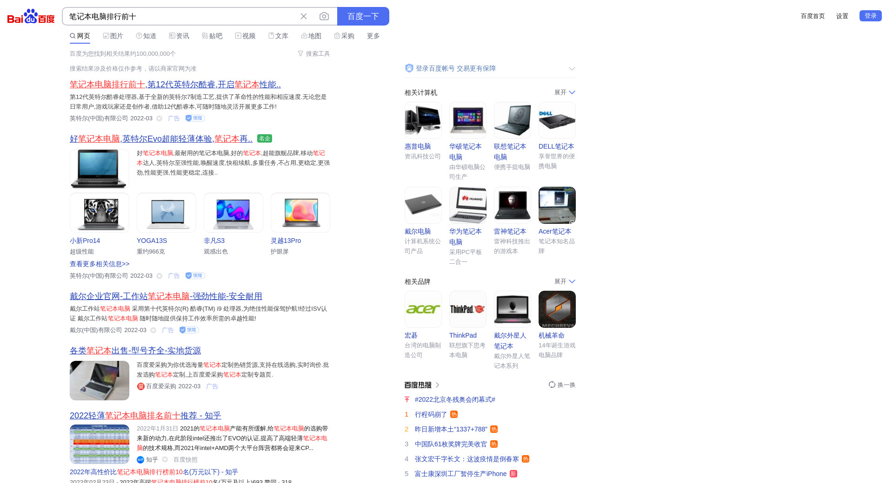Open the 各类笔记本出售 result title
Screen dimensions: 893x483
[135, 350]
